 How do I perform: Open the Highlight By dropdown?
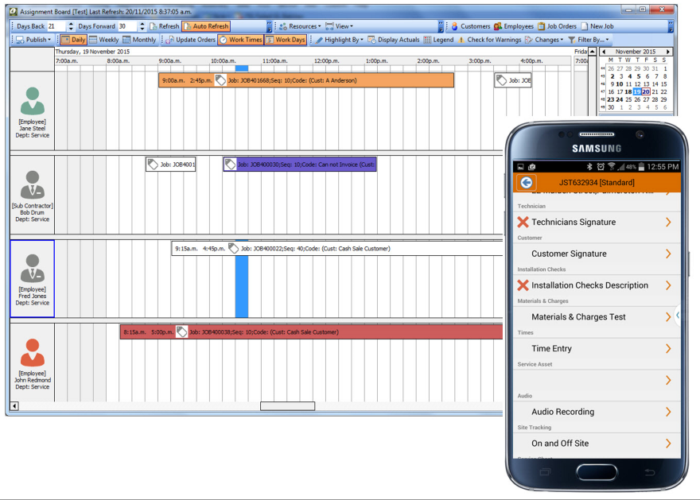(340, 40)
